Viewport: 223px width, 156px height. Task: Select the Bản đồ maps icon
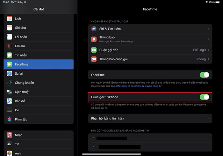(9, 101)
